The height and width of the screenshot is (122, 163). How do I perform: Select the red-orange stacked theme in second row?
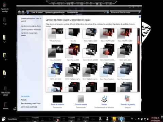73,53
